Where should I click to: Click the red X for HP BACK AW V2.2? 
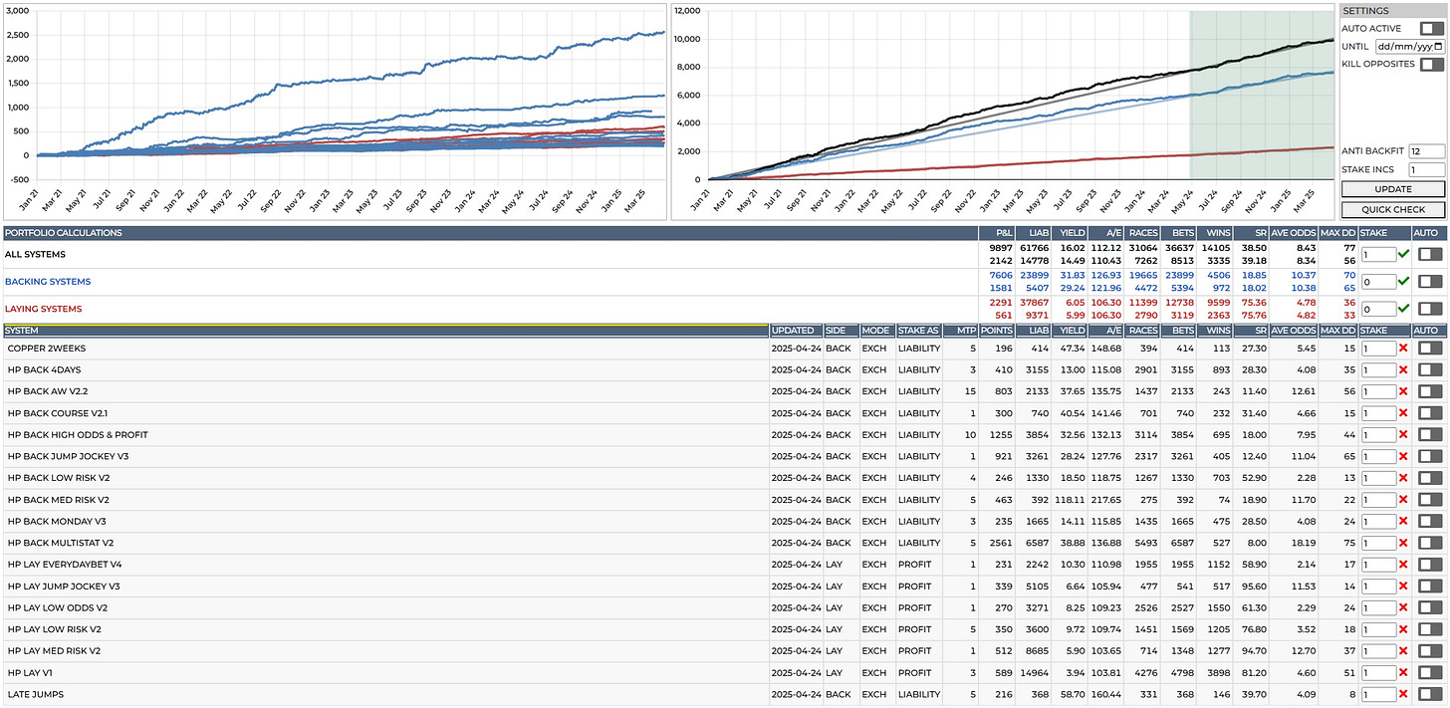tap(1403, 391)
